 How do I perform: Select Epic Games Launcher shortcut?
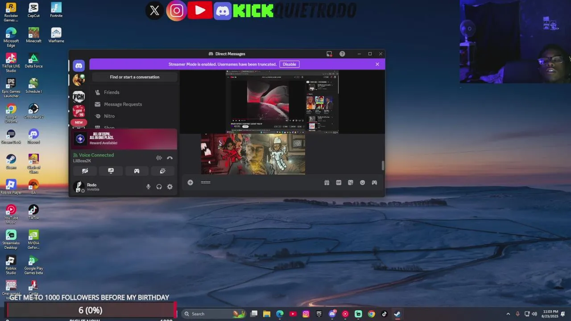[11, 88]
